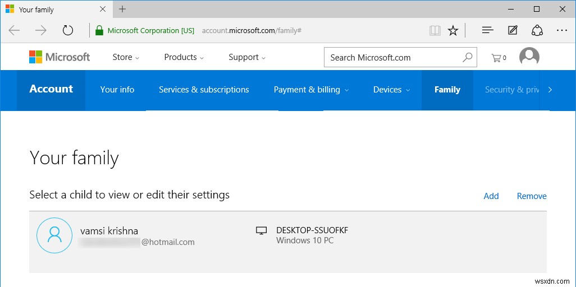Go to the Your info tab

[117, 90]
